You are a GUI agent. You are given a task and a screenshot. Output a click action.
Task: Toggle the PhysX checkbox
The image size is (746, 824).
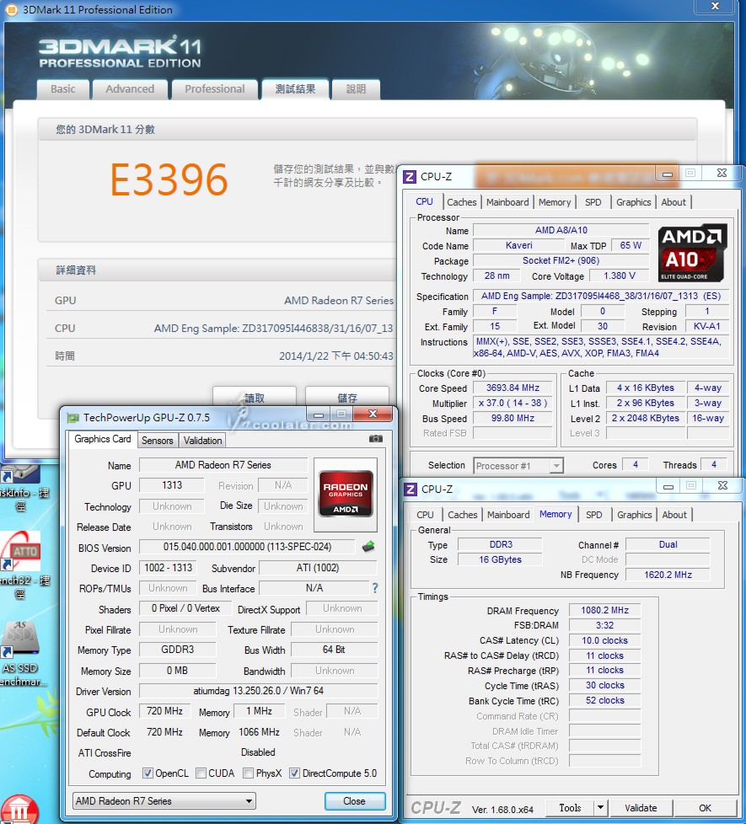248,773
